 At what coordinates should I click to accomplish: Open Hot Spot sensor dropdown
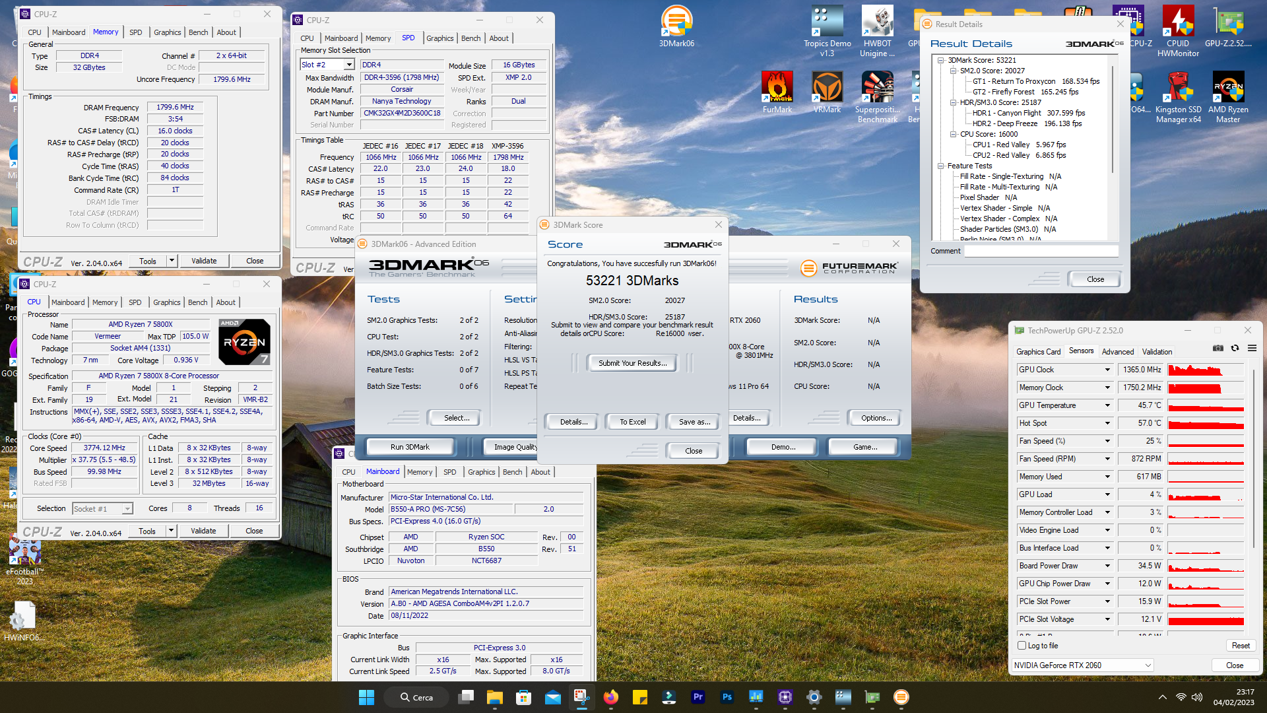coord(1108,423)
